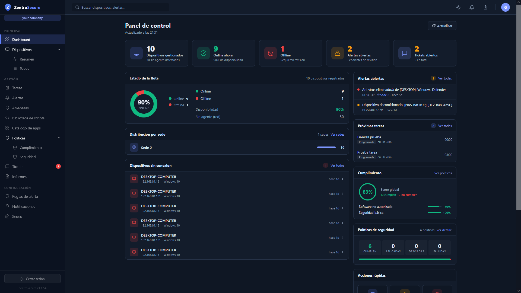This screenshot has width=521, height=293.
Task: Open the Sedes configuration page
Action: pos(17,216)
